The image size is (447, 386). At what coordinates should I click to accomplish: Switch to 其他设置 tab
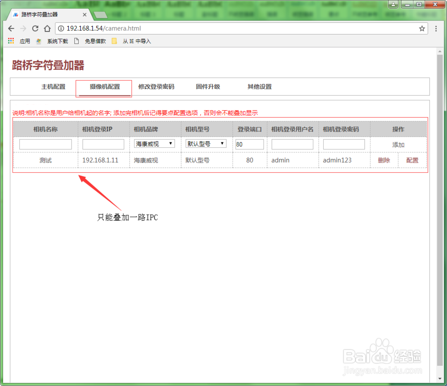click(x=259, y=87)
